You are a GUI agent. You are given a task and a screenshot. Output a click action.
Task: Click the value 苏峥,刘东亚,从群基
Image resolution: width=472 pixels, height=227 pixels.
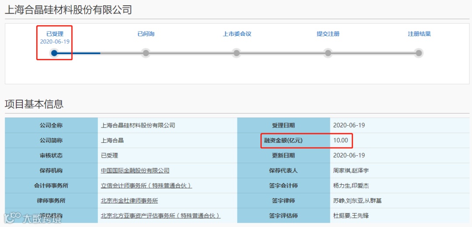coord(357,200)
